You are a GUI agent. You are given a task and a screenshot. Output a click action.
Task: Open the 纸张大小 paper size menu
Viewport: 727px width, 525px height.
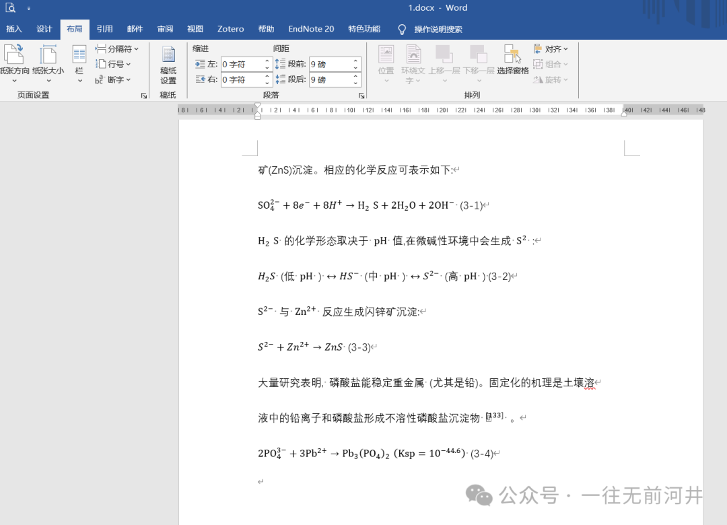[x=48, y=64]
